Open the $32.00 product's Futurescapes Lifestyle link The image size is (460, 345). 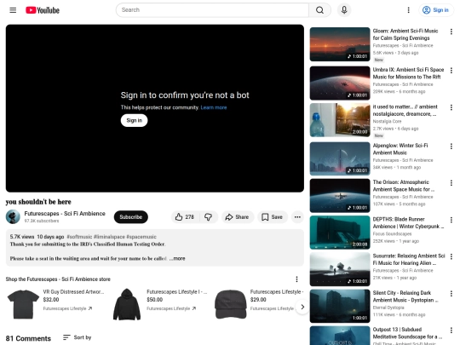[67, 308]
